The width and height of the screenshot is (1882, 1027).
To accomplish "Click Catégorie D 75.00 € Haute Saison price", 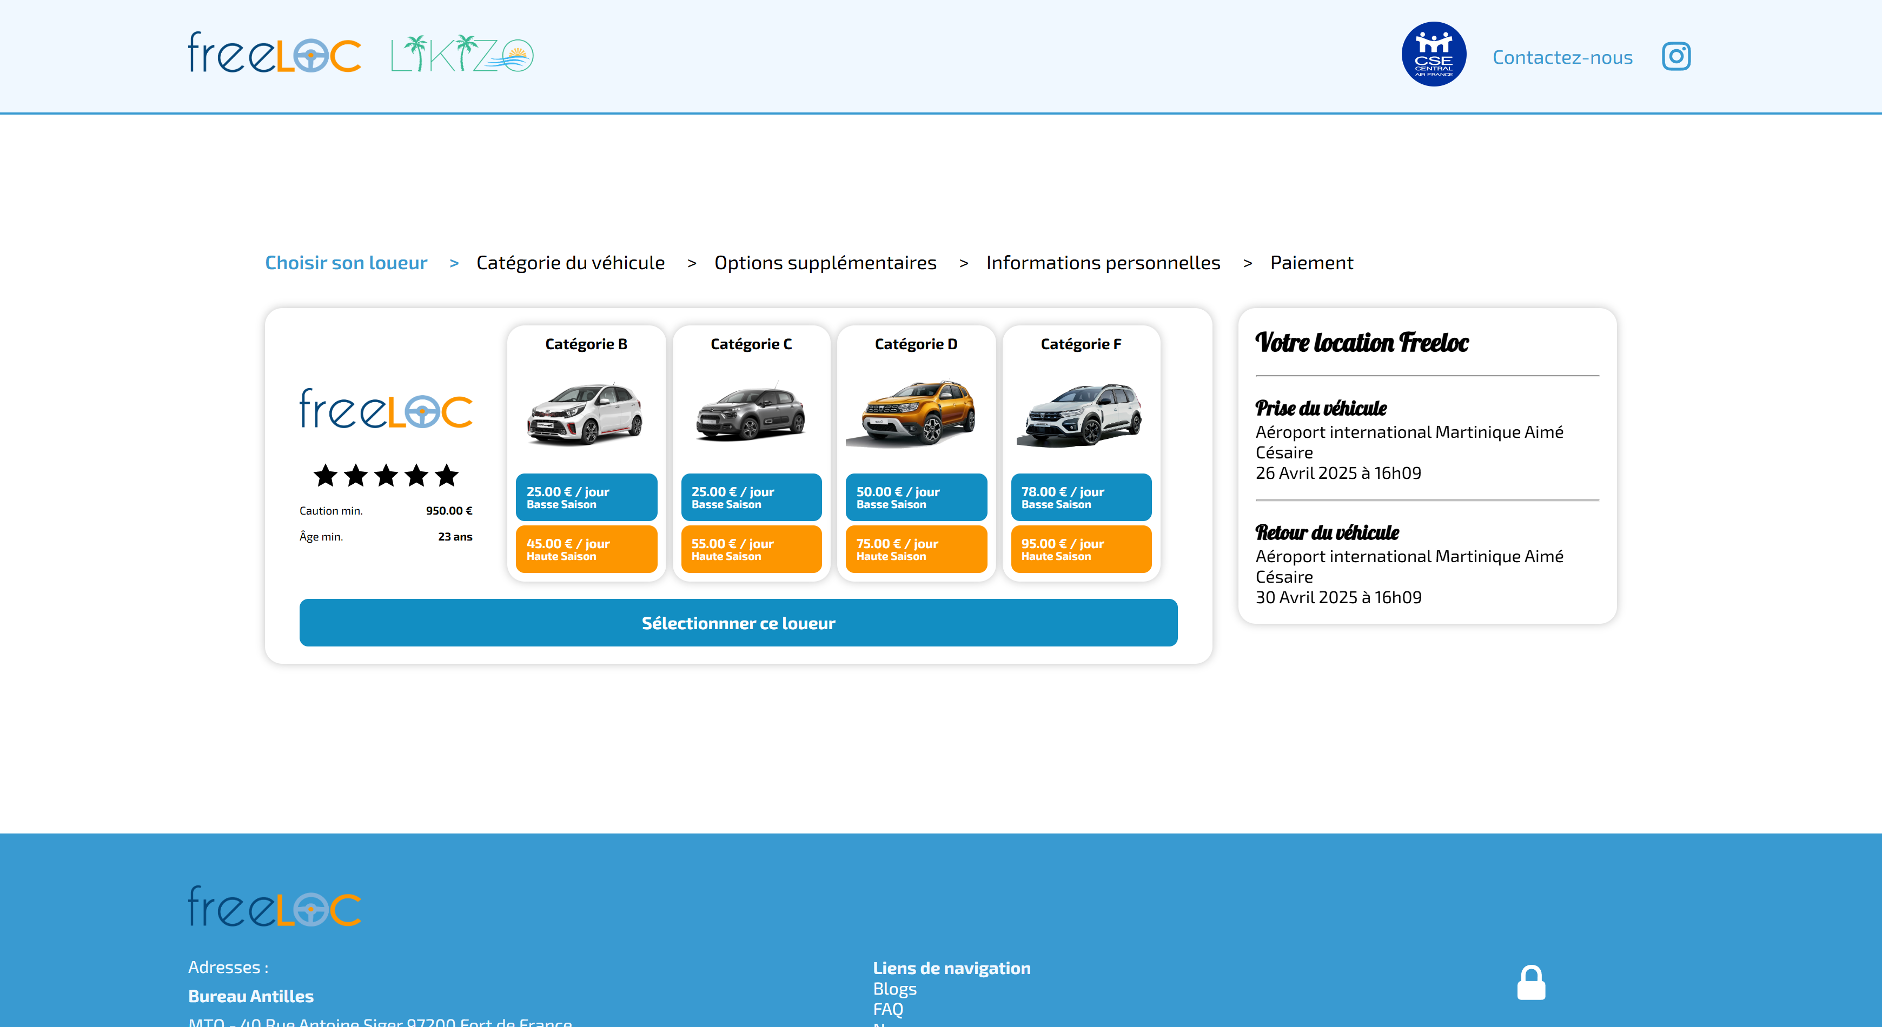I will pos(916,549).
